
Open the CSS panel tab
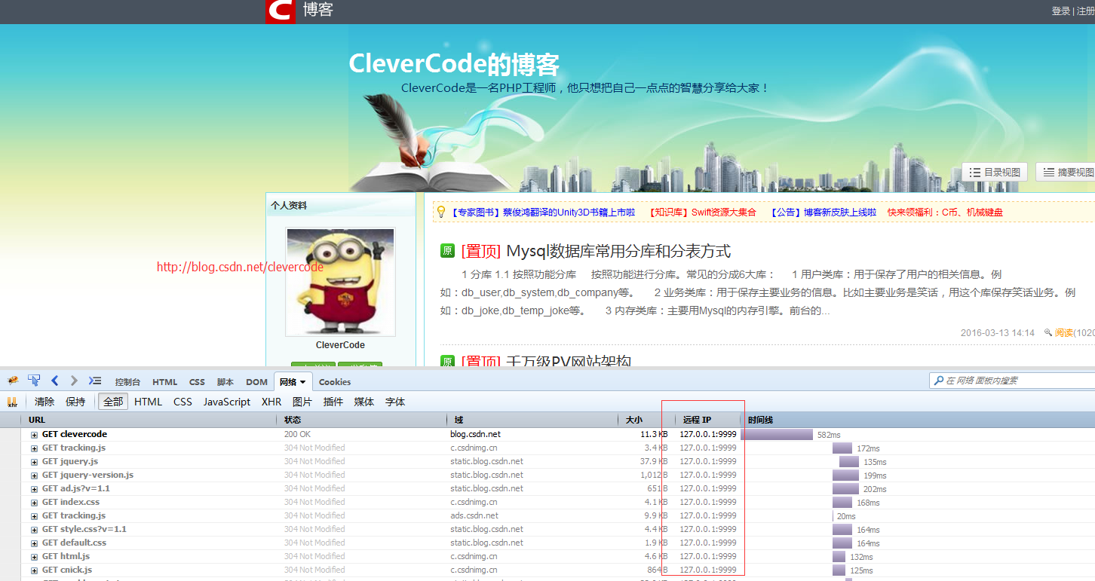click(197, 382)
